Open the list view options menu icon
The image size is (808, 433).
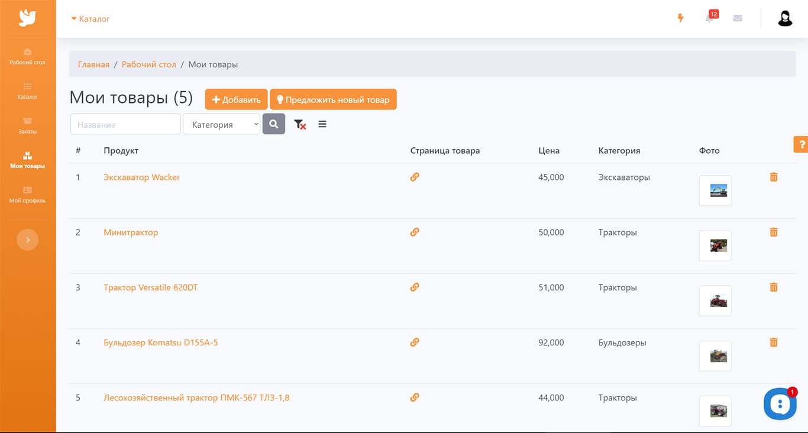[322, 124]
